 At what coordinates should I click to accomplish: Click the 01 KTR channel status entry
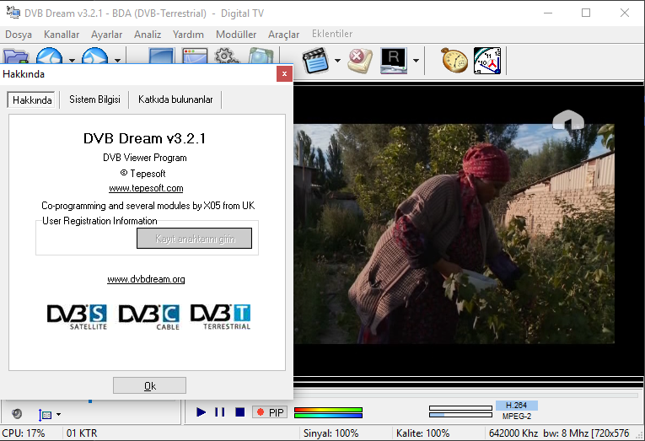coord(82,433)
